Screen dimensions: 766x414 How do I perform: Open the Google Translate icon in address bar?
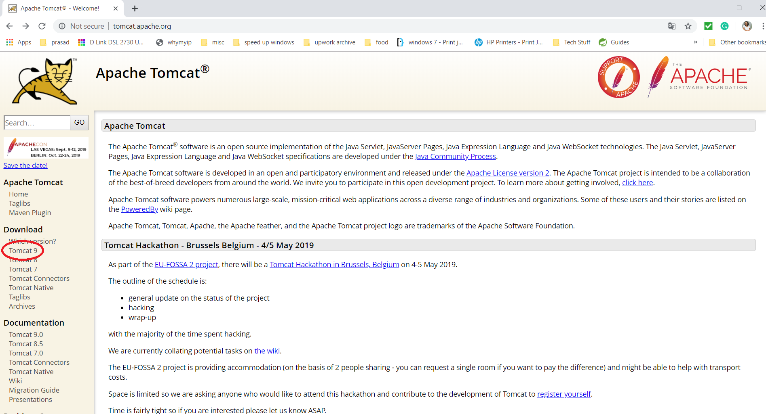point(672,26)
